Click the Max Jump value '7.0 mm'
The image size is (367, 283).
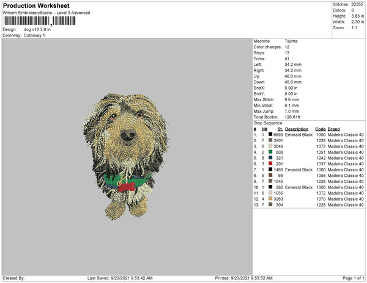click(292, 111)
